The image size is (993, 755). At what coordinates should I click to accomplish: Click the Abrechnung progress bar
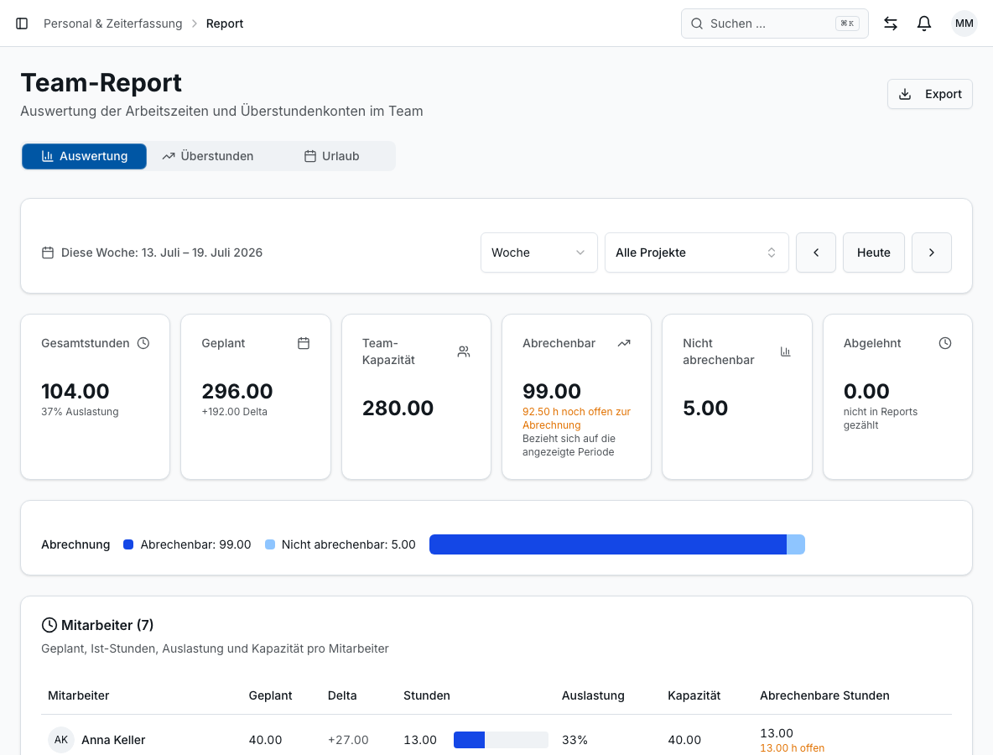616,544
